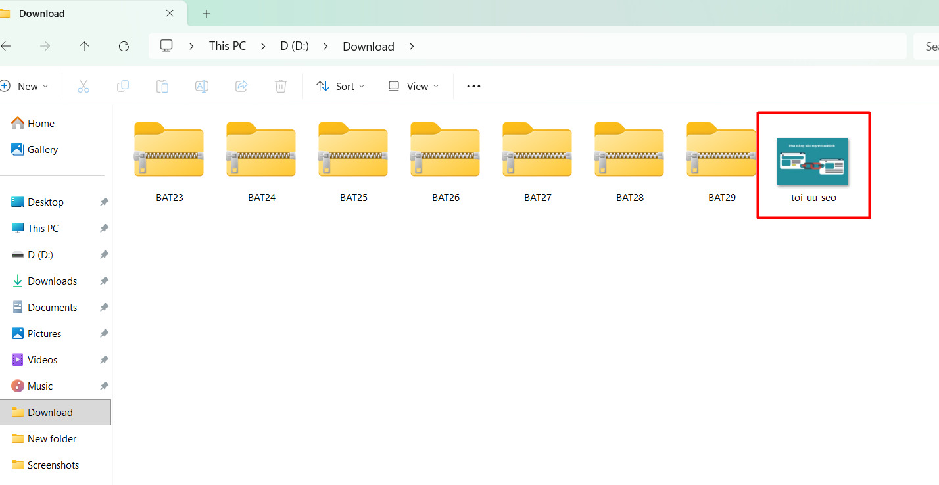This screenshot has width=939, height=485.
Task: Click the Delete trash bin icon
Action: point(281,86)
